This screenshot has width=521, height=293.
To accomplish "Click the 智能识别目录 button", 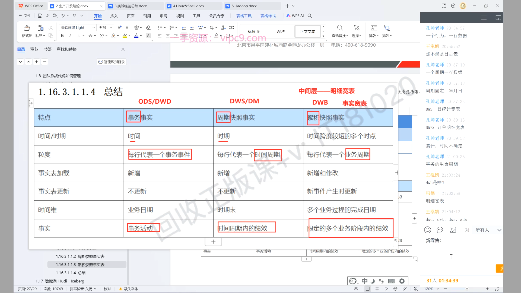I will click(112, 62).
